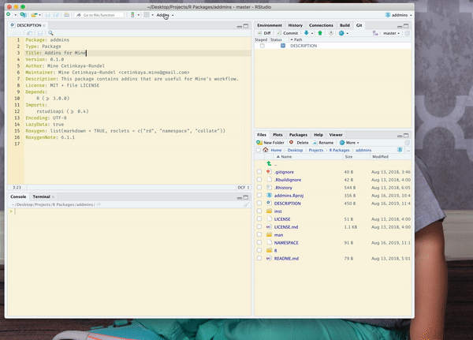The height and width of the screenshot is (340, 473).
Task: Switch to the History tab
Action: coord(295,25)
